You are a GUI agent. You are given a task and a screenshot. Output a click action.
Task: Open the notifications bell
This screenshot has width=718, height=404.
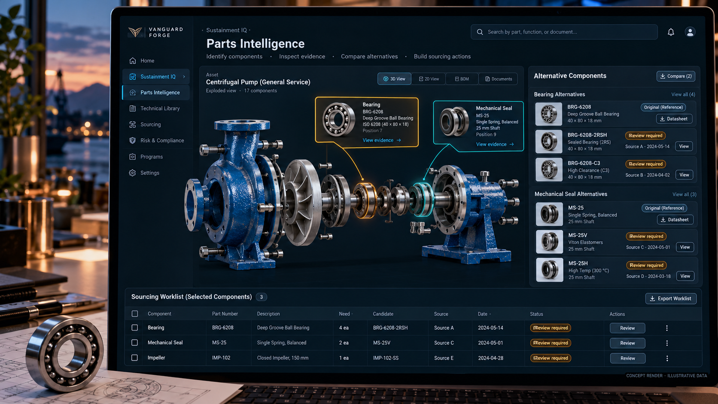tap(671, 32)
